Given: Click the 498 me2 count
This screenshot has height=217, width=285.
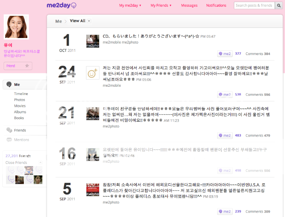Looking at the screenshot, I should click(x=238, y=170).
